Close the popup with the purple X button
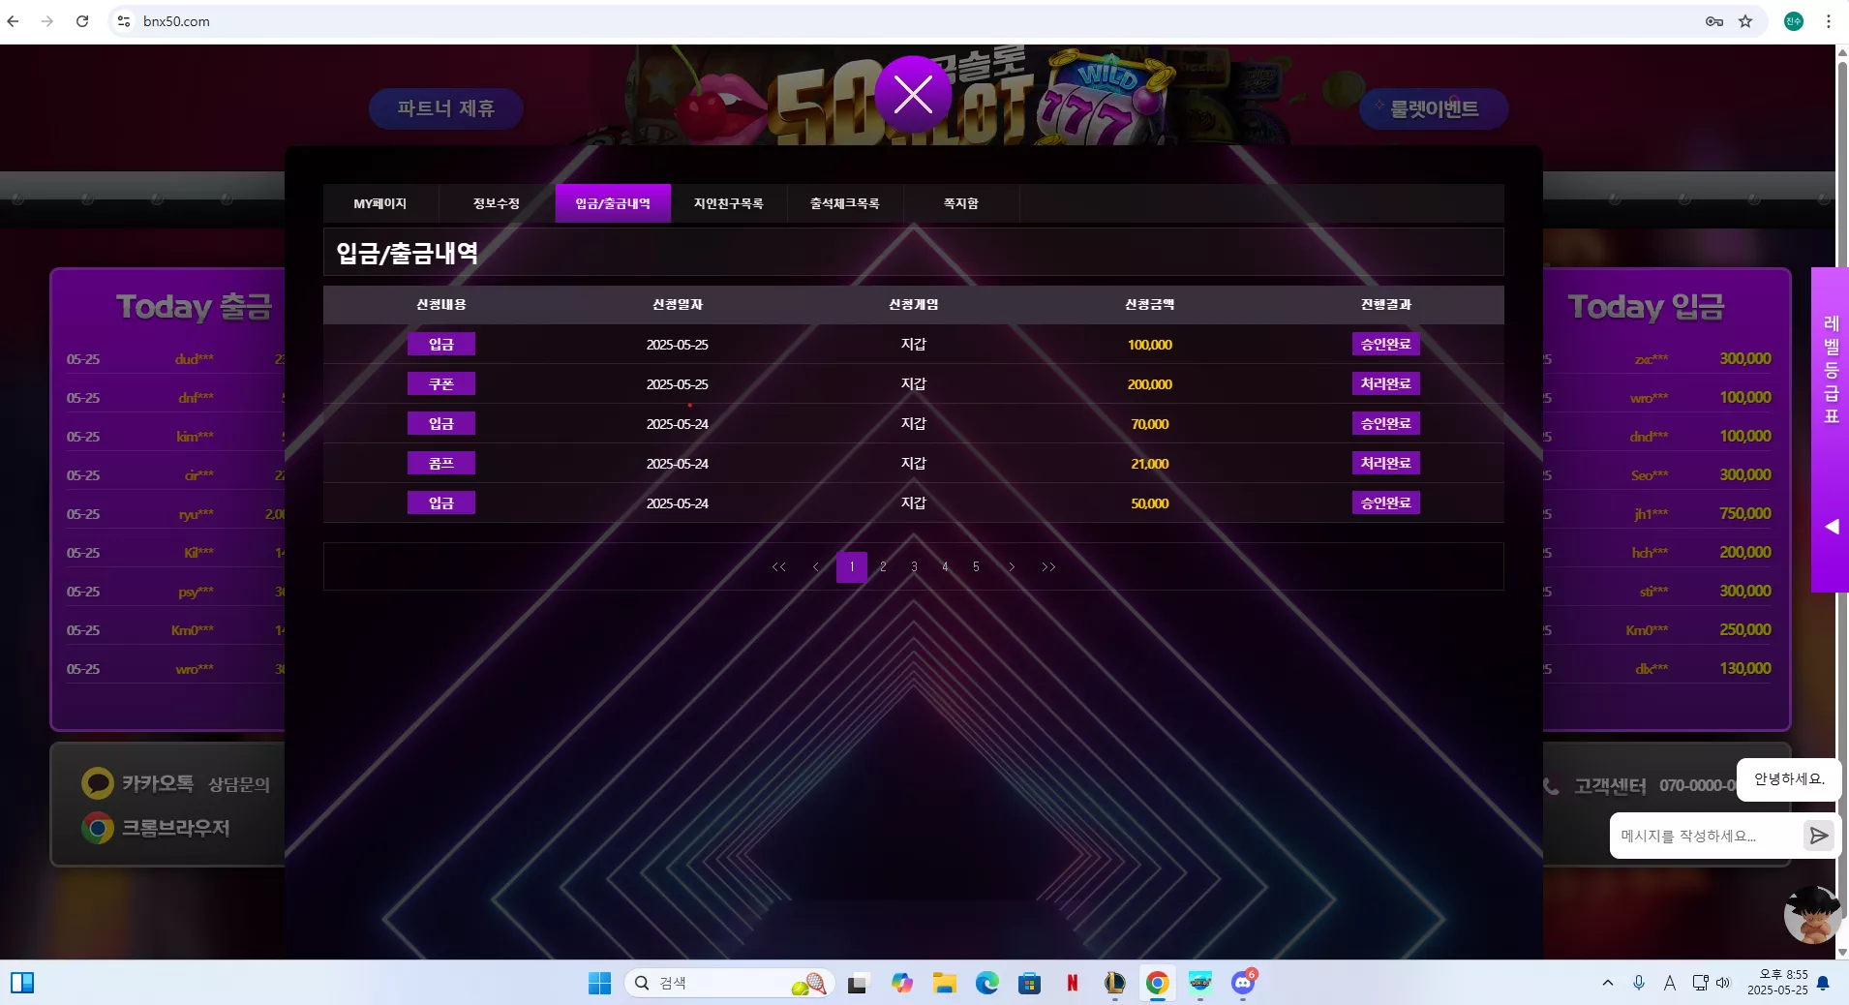 [x=913, y=94]
